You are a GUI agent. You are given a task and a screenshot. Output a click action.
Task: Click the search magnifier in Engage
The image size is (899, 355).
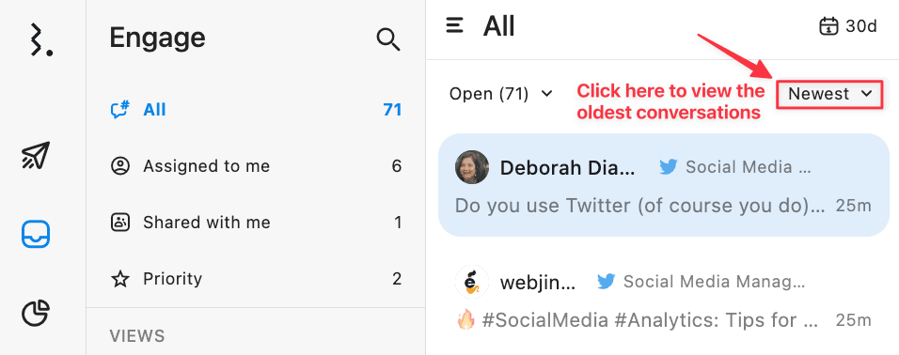[388, 40]
